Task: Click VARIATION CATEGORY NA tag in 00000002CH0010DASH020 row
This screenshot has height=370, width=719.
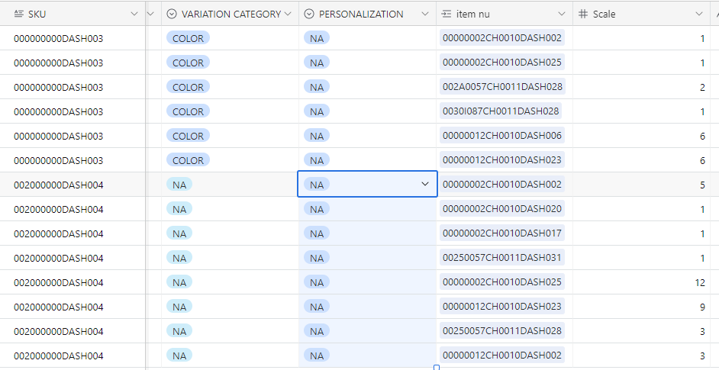Action: click(x=179, y=208)
